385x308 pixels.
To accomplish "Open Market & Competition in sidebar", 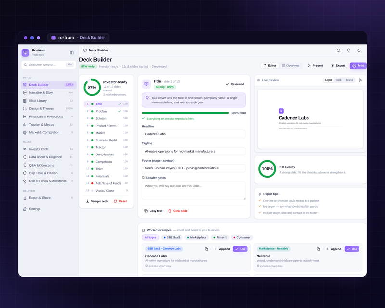I will (x=49, y=132).
